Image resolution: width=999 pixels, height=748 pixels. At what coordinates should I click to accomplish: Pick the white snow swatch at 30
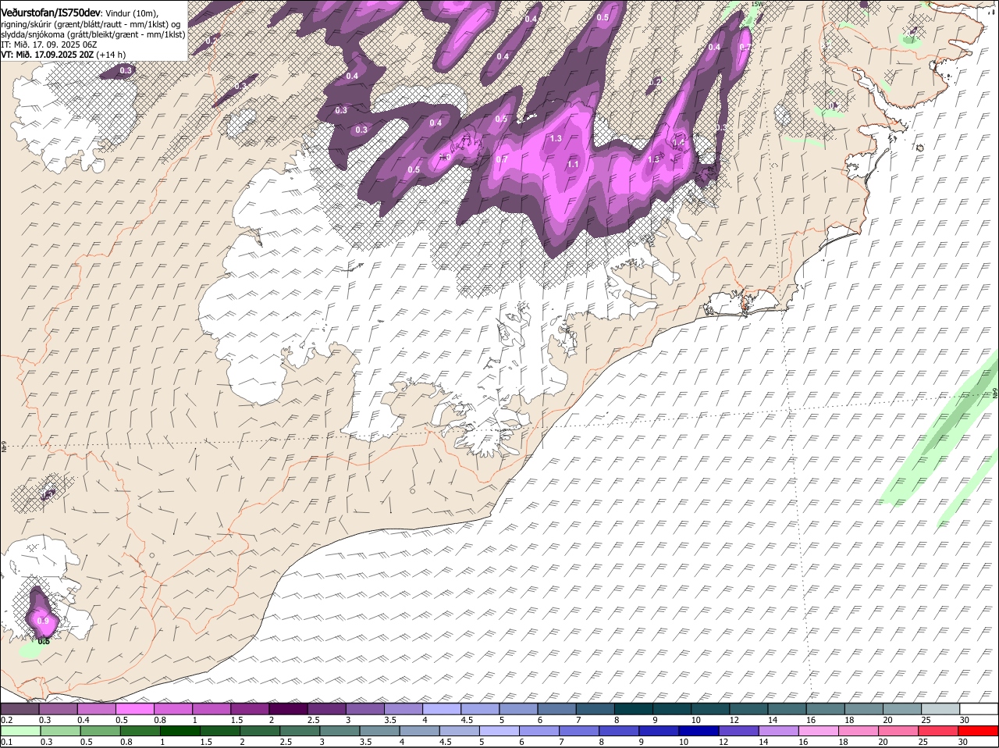click(979, 709)
